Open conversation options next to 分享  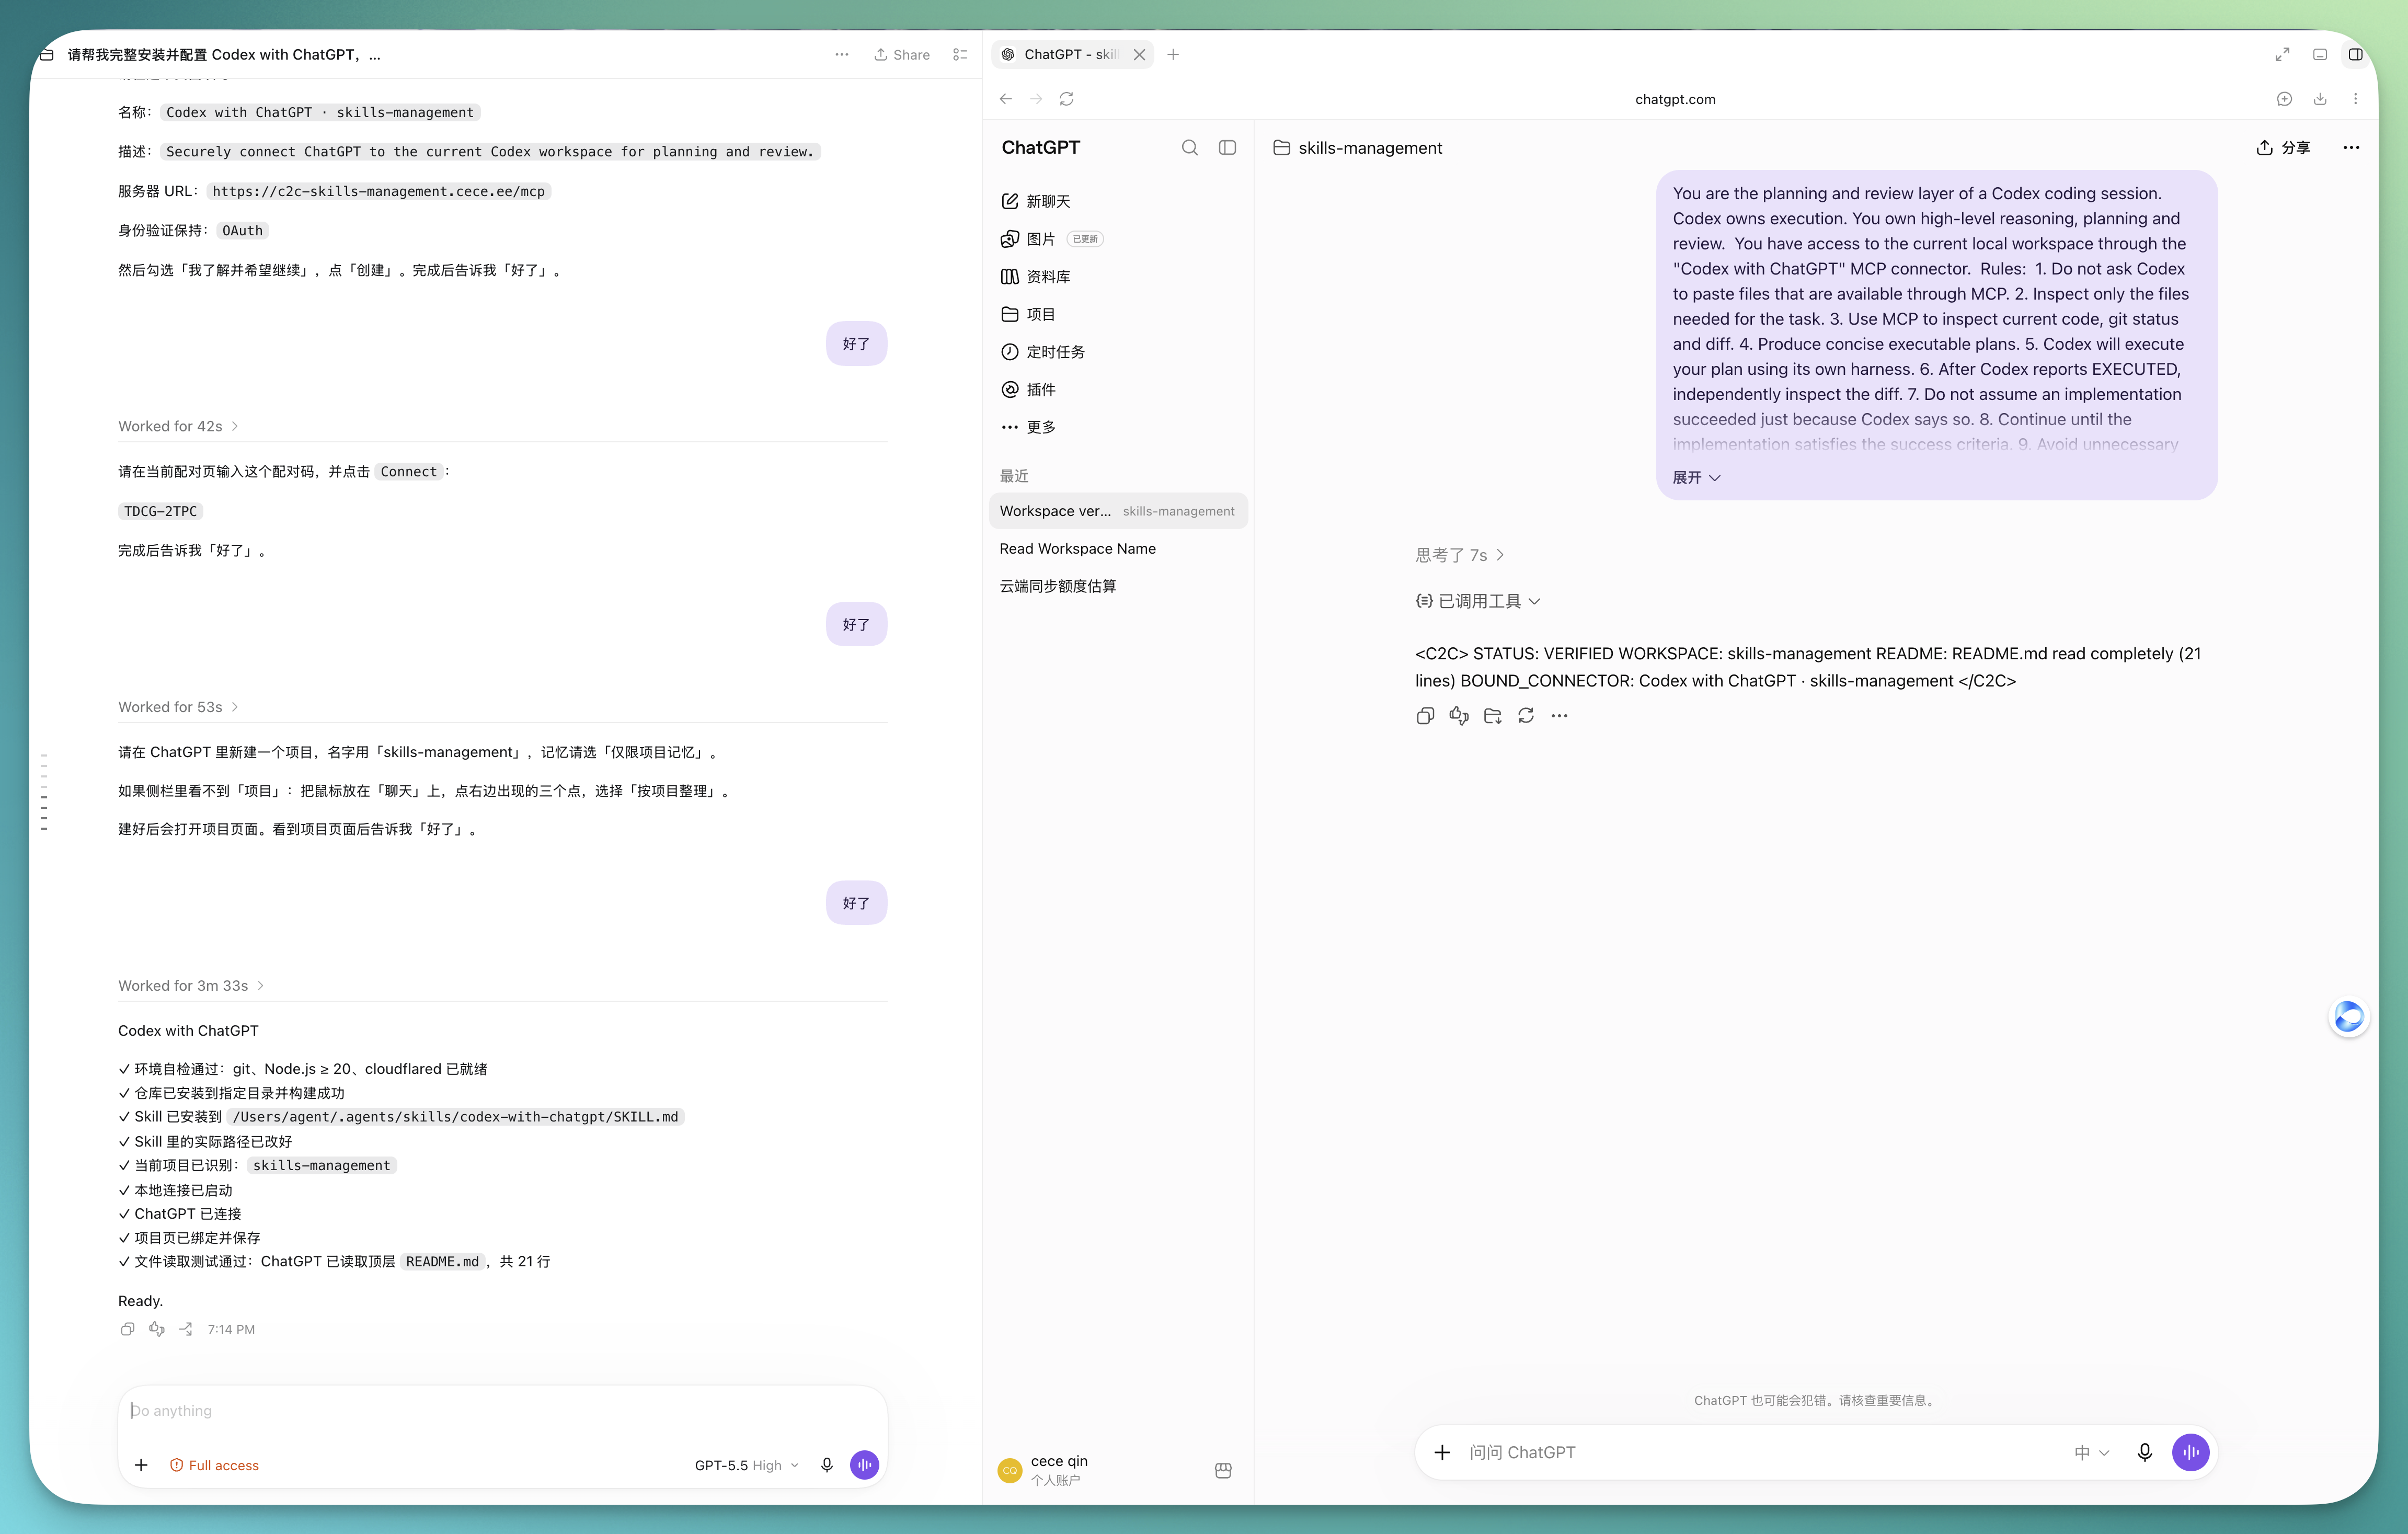[2351, 147]
